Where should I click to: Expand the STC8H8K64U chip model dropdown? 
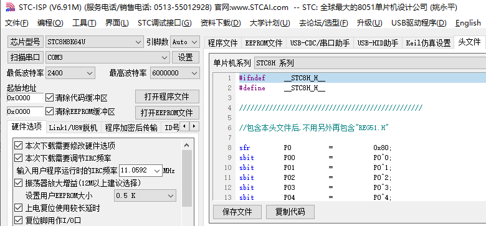138,42
